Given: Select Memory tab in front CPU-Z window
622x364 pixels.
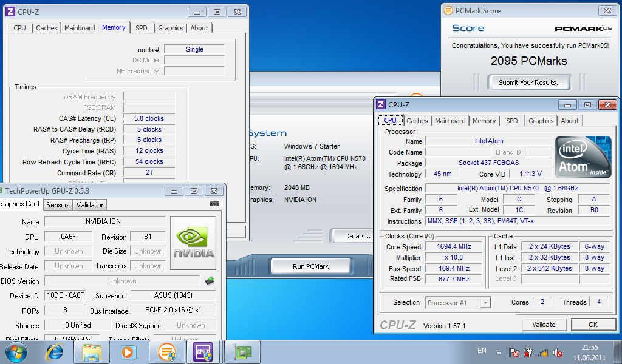Looking at the screenshot, I should (484, 121).
